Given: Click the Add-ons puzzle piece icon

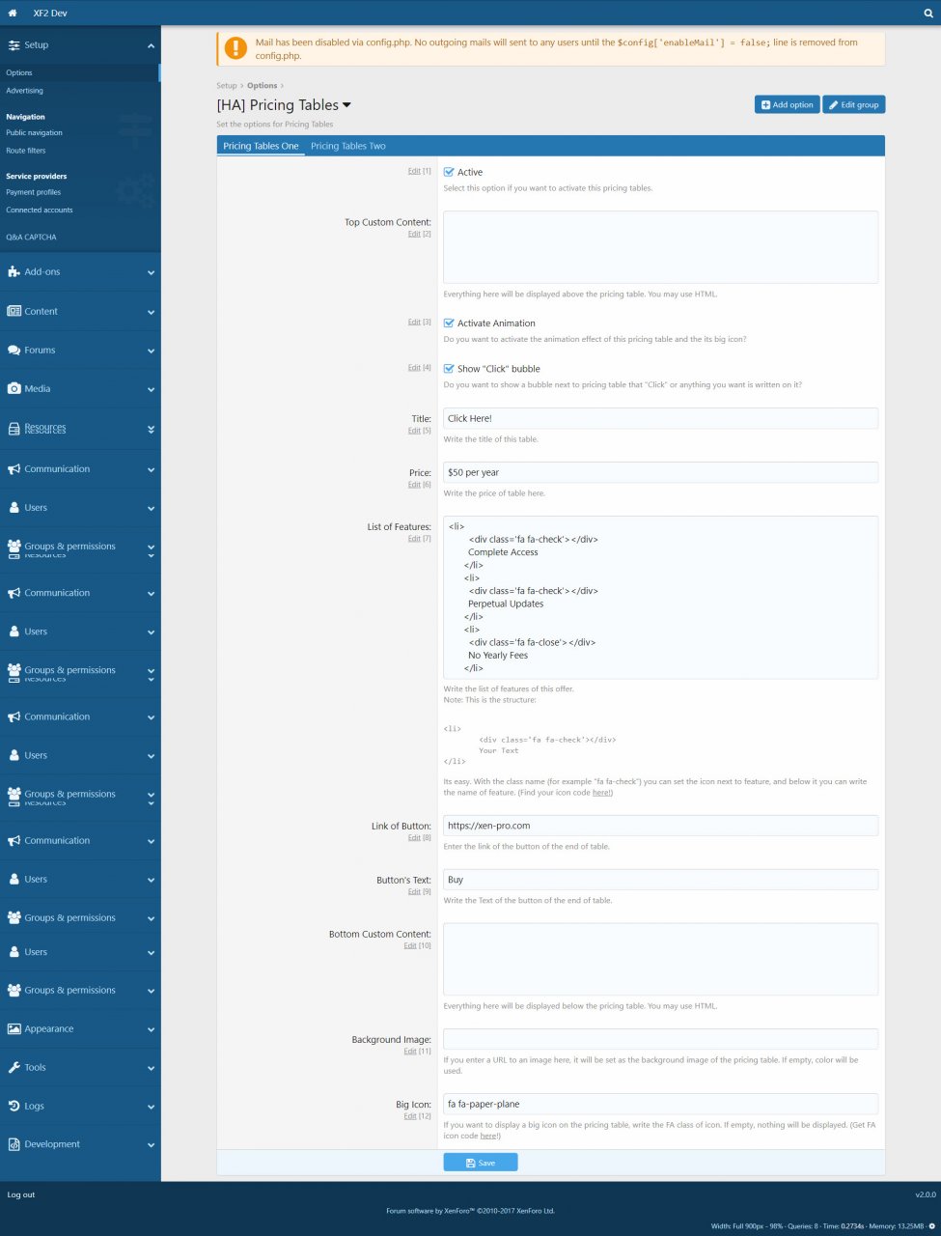Looking at the screenshot, I should (14, 272).
